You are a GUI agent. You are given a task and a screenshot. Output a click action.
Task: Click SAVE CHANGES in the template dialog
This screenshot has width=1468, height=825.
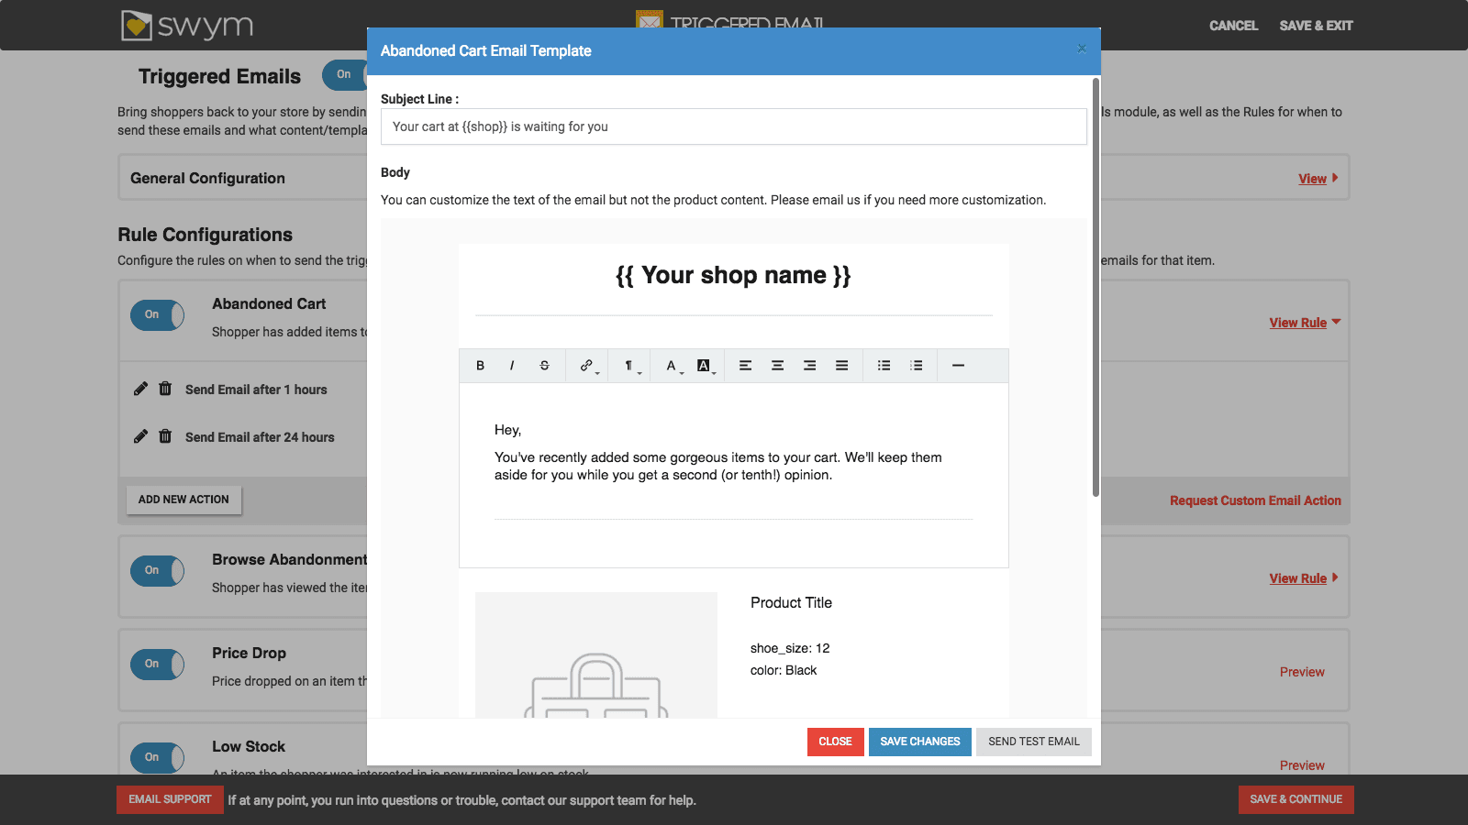[x=919, y=742]
